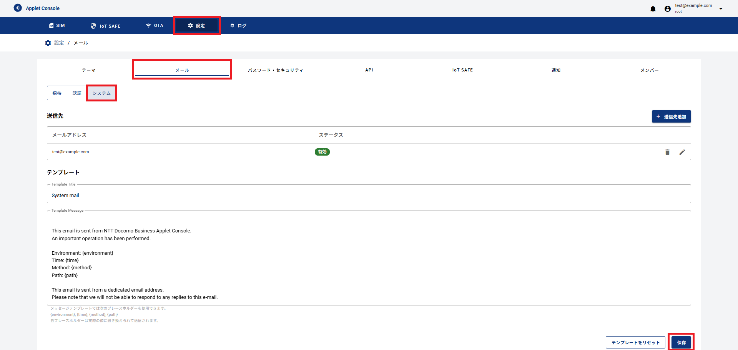
Task: Click into the Template Title field
Action: click(368, 195)
